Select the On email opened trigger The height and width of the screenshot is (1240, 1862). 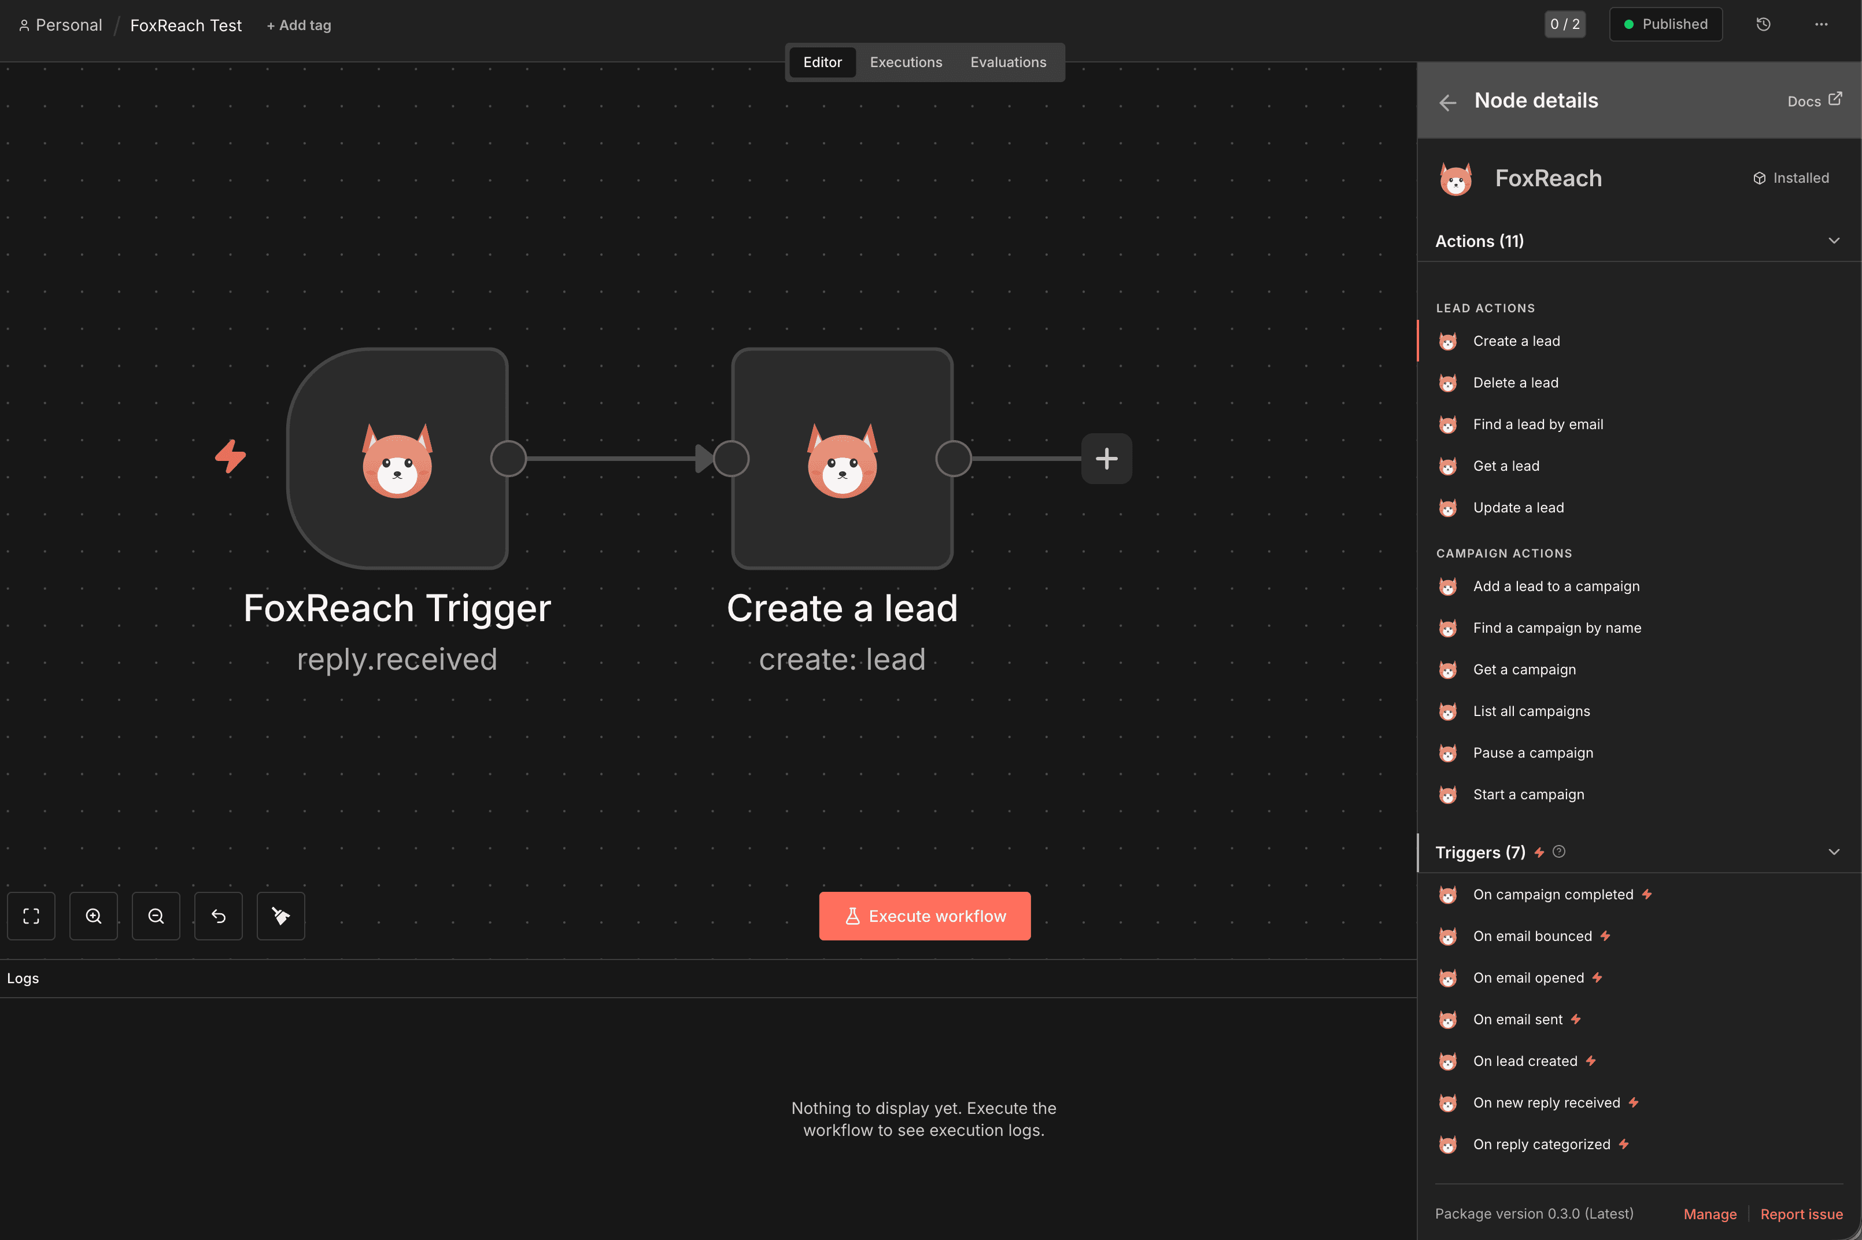point(1528,977)
